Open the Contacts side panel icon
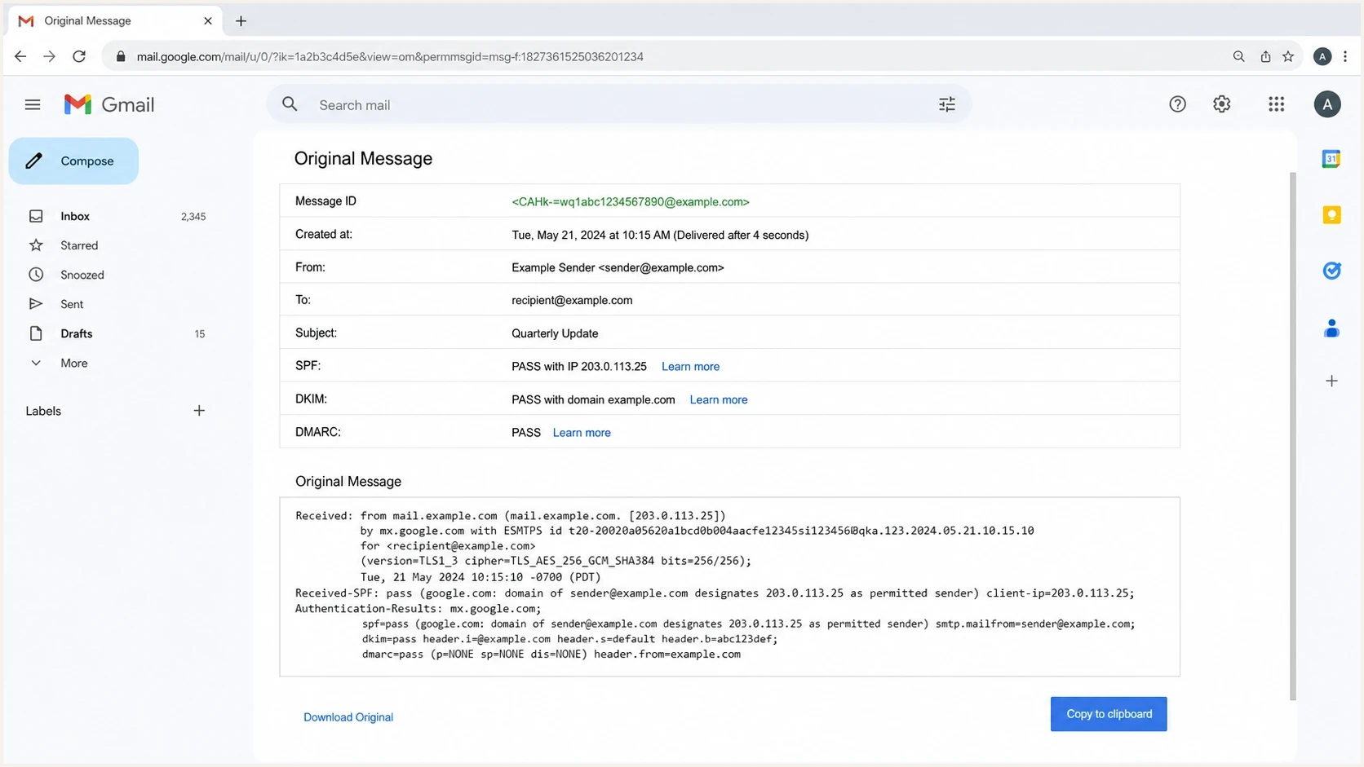1364x767 pixels. [x=1331, y=328]
